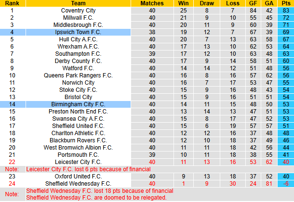The width and height of the screenshot is (294, 202).
Task: Open the Birmingham City F.C. team entry
Action: (x=78, y=104)
